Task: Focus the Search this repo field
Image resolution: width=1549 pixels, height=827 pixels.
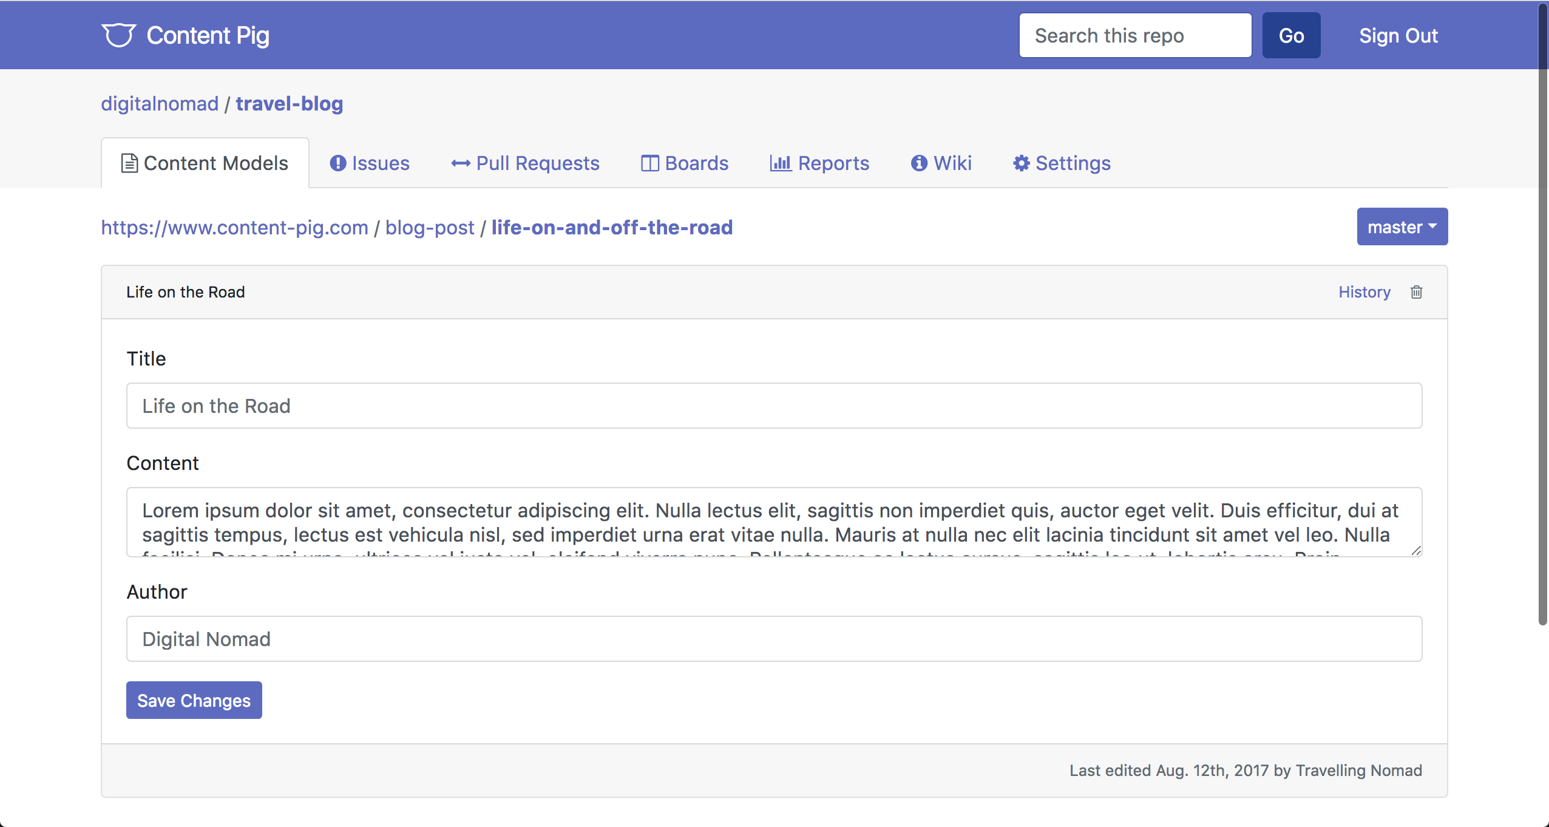Action: pos(1134,35)
